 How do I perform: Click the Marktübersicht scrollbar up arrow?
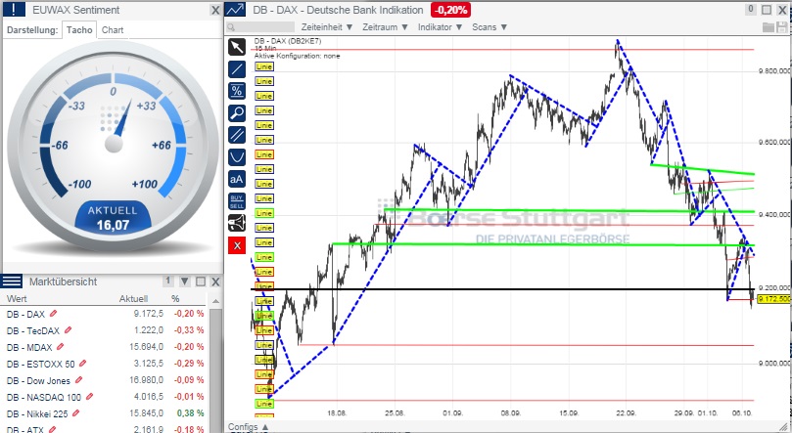[x=215, y=301]
